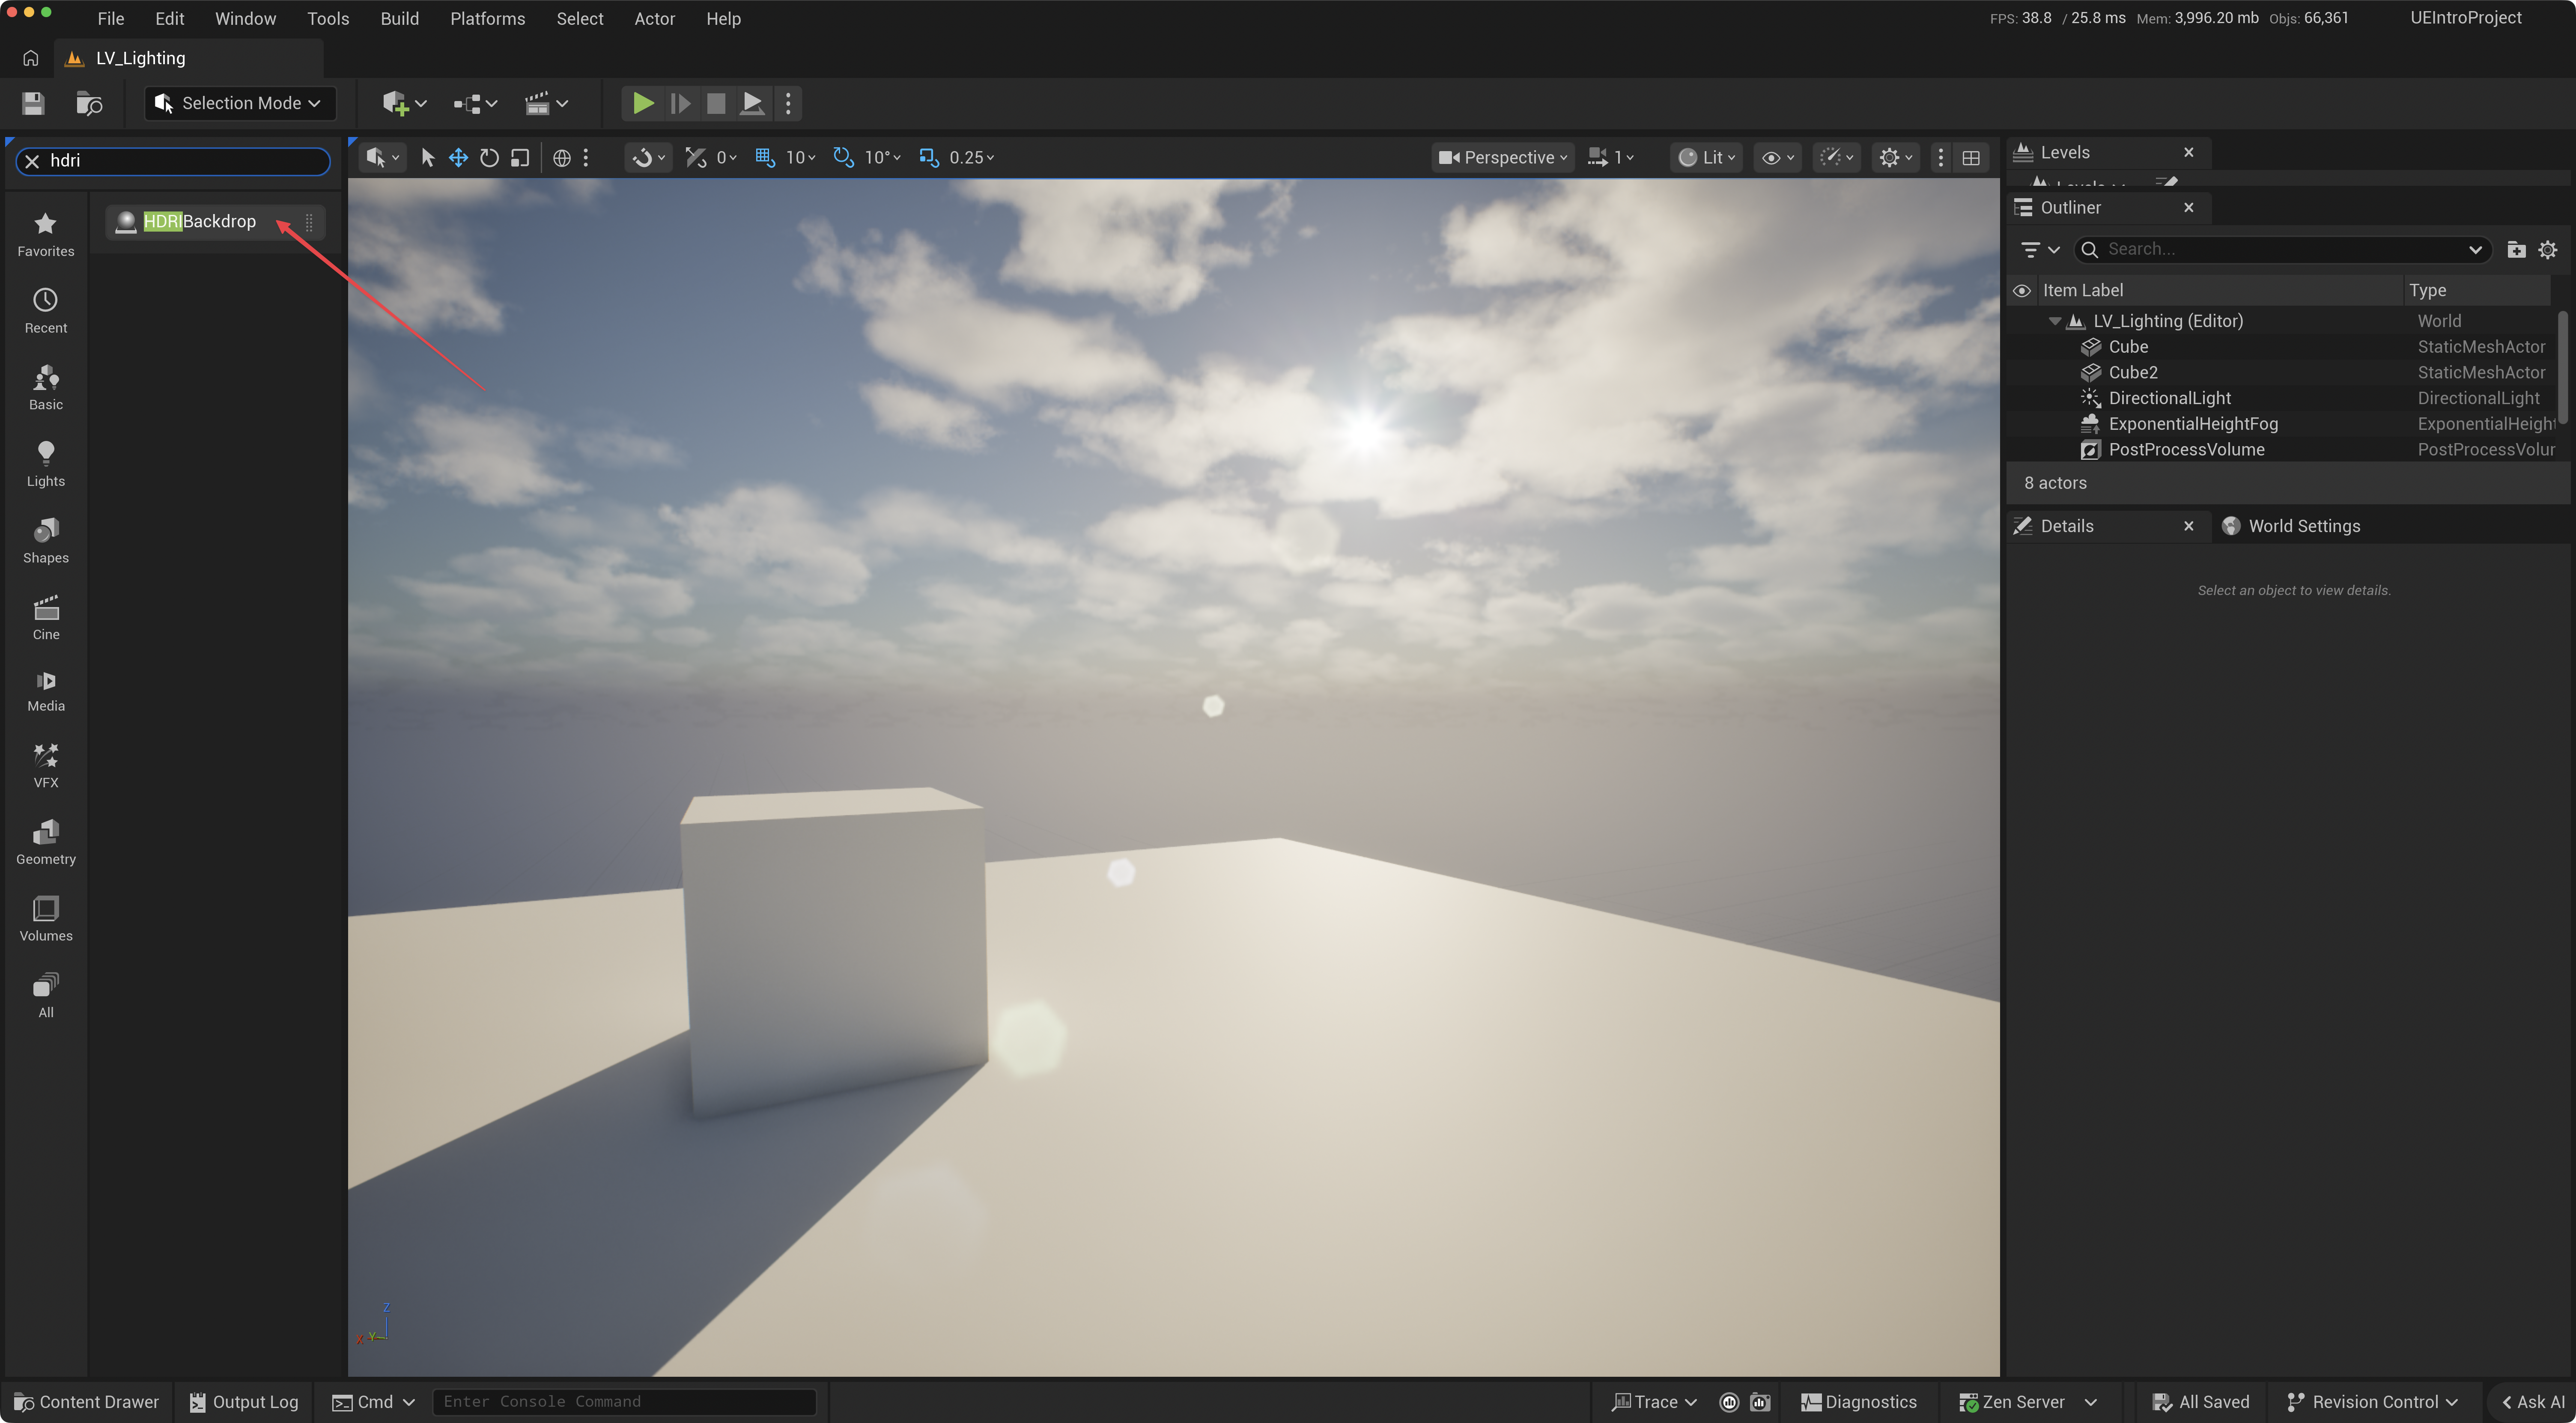Screen dimensions: 2576x1423
Task: Open the Favorites actor category
Action: 45,235
